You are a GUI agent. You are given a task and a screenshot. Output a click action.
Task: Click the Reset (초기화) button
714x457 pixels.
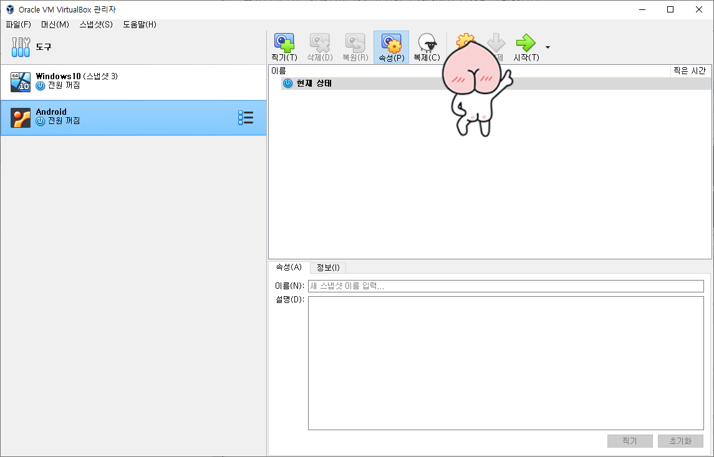point(680,441)
